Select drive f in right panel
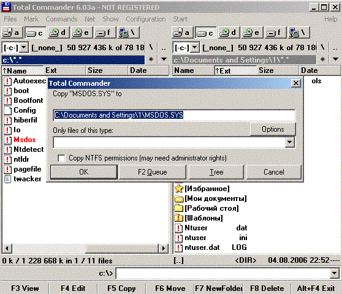342x294 pixels. click(275, 32)
